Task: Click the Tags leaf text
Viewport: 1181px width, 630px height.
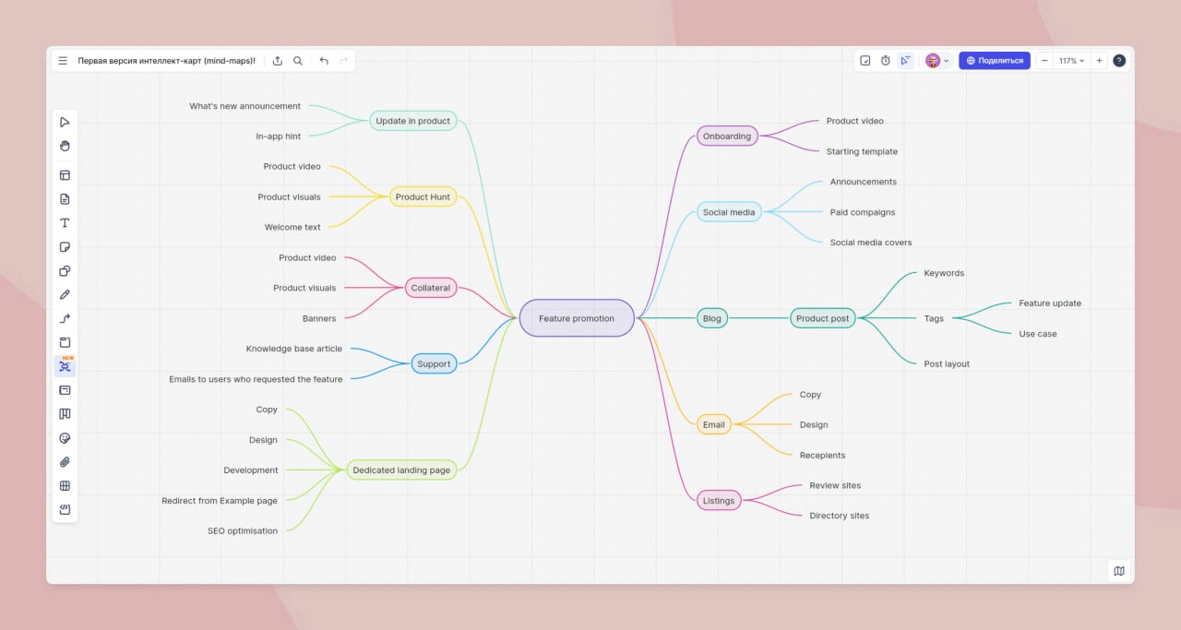Action: tap(934, 318)
